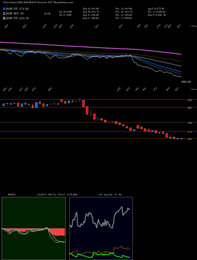Image resolution: width=197 pixels, height=260 pixels.
Task: Select the 'Day L: 158.60' low value
Action: pos(91,15)
